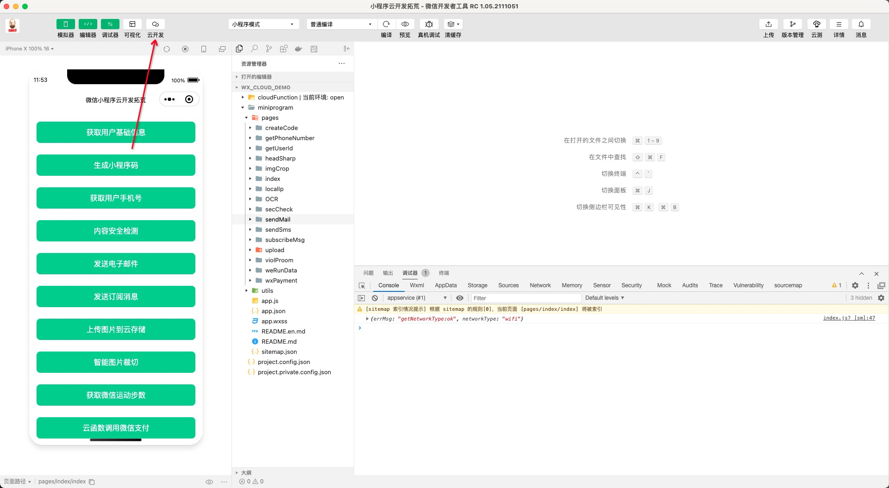Viewport: 889px width, 488px height.
Task: Open the 消息 notifications bell
Action: [x=861, y=24]
